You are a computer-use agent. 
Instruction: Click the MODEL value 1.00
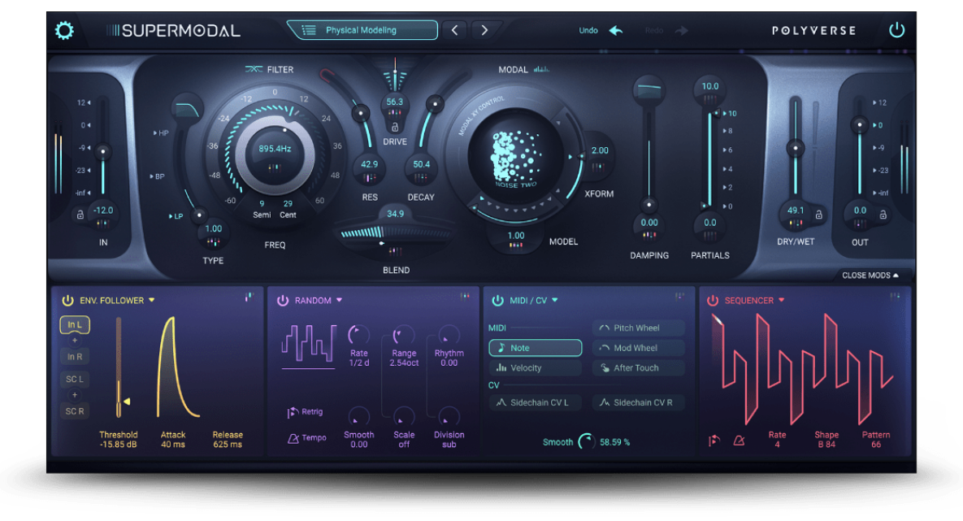516,236
